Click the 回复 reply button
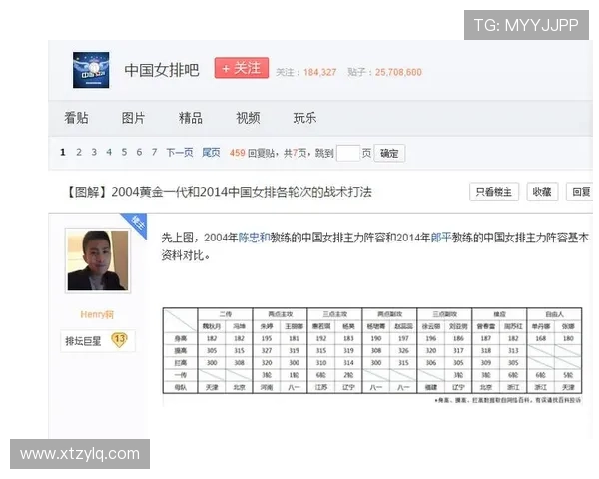This screenshot has height=479, width=599. [x=581, y=192]
